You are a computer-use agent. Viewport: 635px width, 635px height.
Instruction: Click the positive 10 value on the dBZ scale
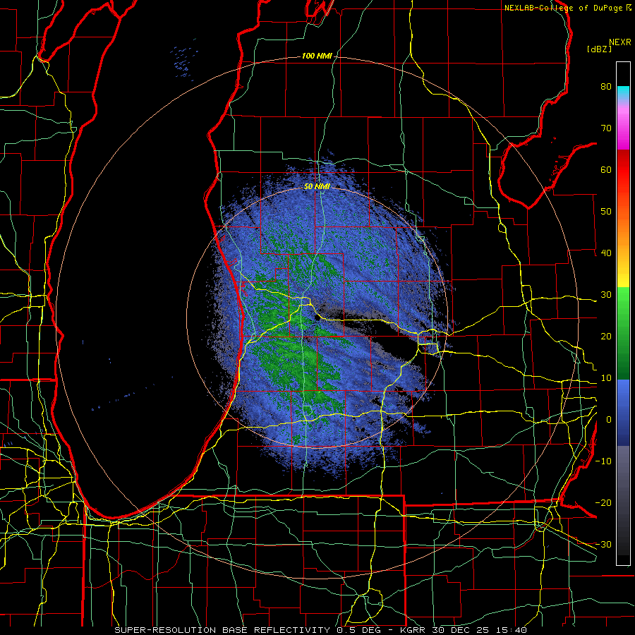606,378
